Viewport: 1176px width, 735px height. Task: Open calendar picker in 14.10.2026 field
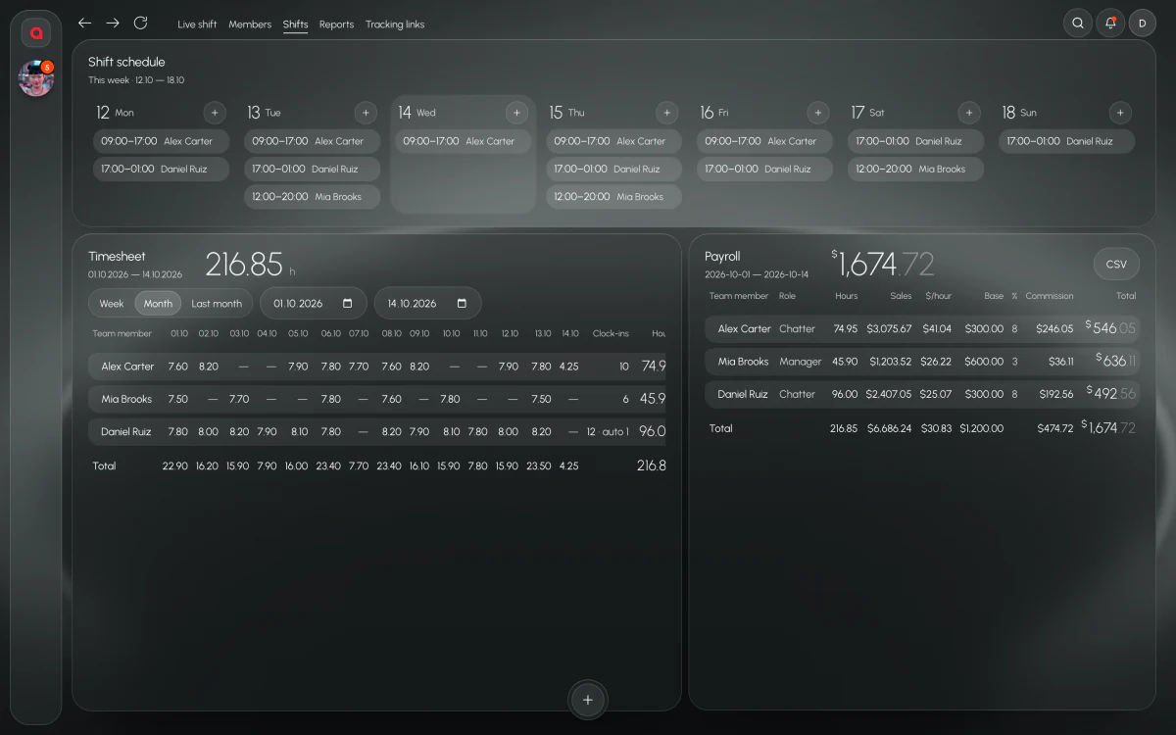point(462,304)
